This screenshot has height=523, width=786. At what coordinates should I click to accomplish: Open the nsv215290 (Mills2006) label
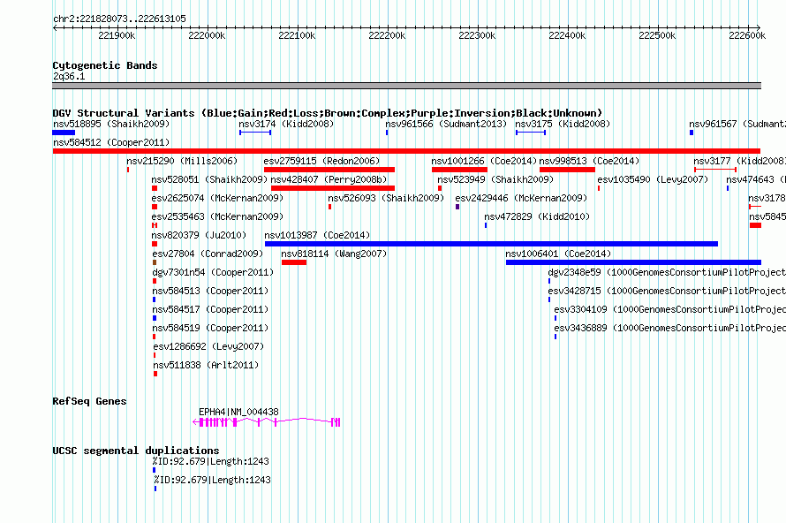[x=182, y=161]
